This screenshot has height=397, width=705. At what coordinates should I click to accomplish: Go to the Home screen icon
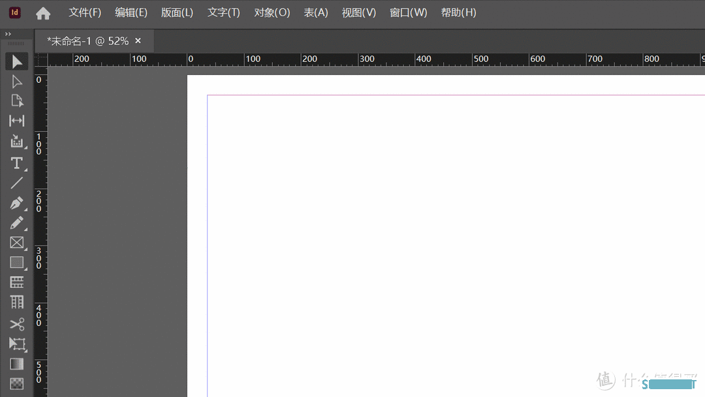point(43,13)
